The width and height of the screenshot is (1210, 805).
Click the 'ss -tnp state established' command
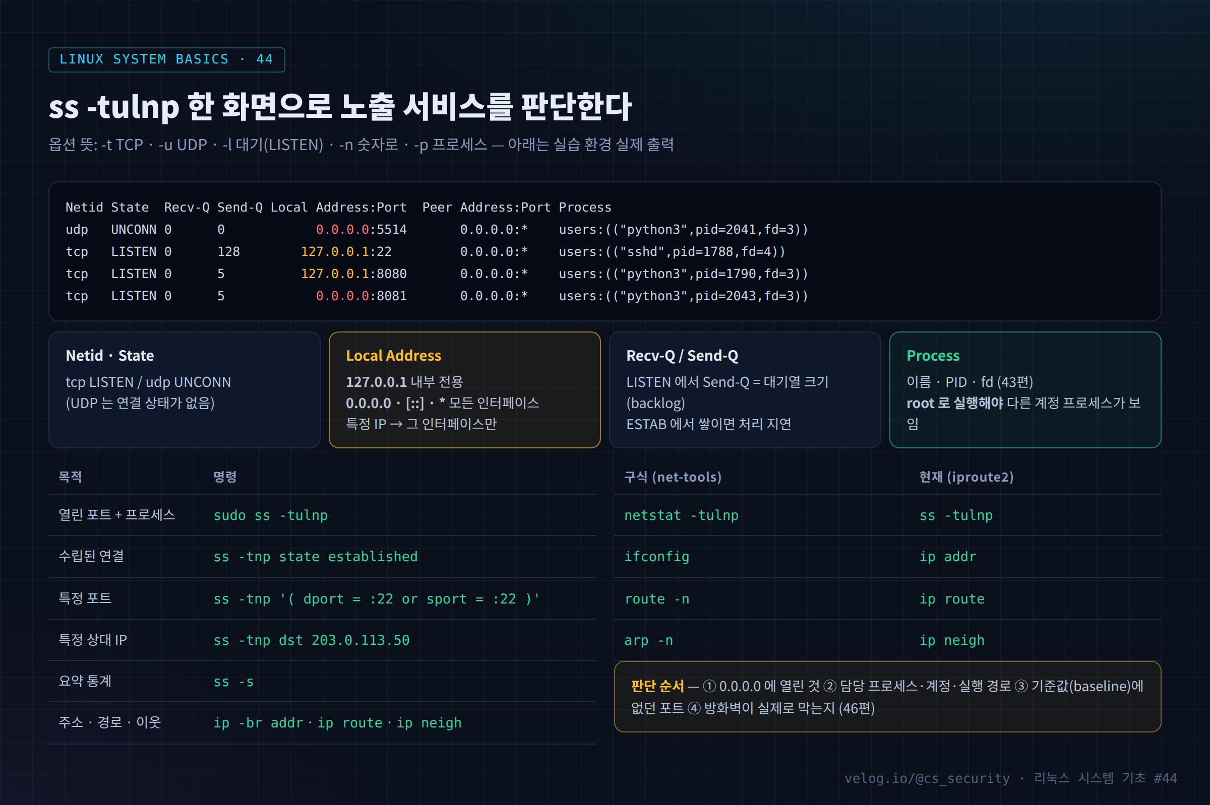click(316, 557)
